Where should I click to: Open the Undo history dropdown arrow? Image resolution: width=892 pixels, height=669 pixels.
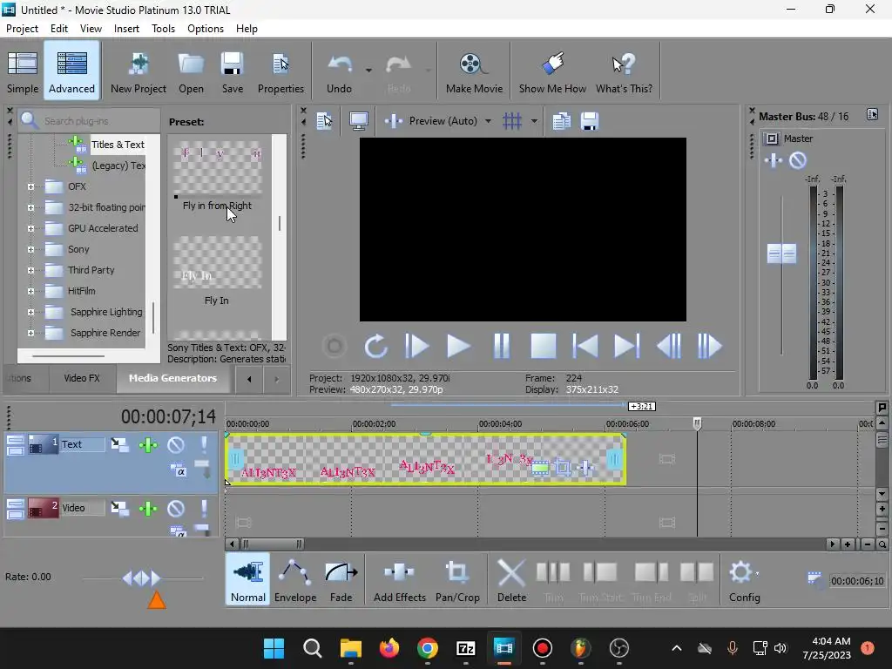pos(368,70)
